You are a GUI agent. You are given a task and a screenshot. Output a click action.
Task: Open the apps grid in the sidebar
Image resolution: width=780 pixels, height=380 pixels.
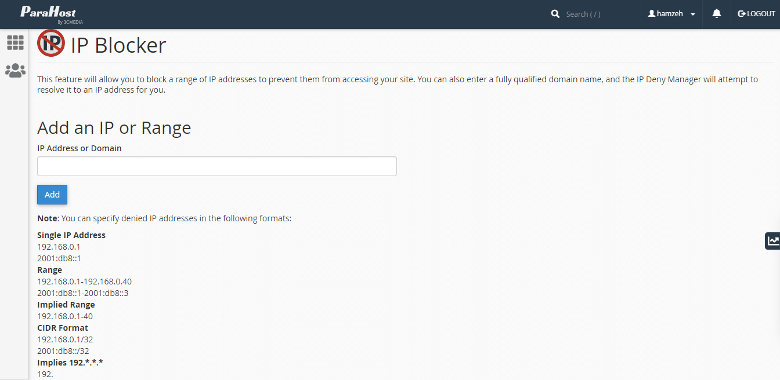click(x=15, y=42)
